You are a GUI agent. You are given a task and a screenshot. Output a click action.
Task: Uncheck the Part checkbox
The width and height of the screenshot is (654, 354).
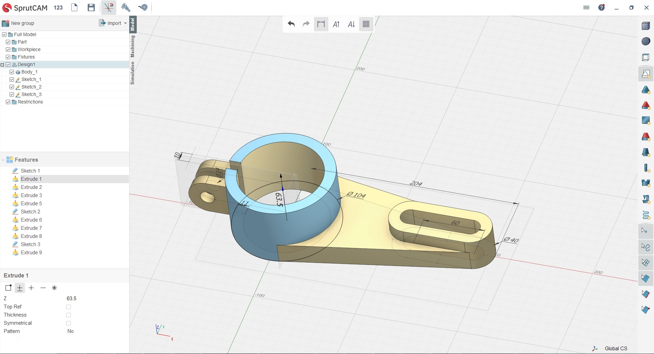point(8,42)
